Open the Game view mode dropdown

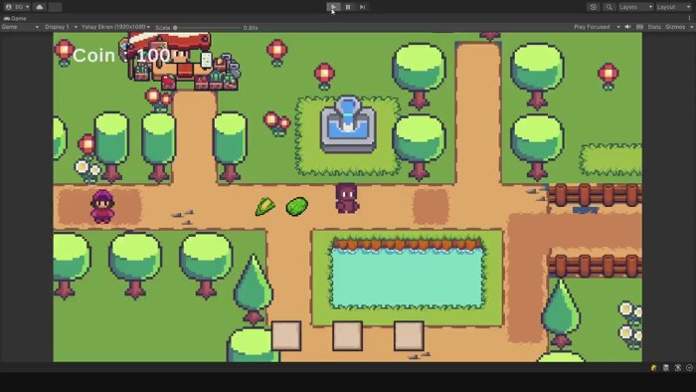coord(20,27)
